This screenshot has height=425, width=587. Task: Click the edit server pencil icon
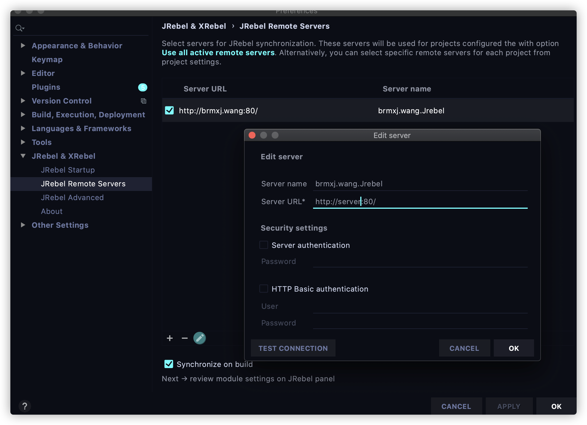tap(200, 338)
